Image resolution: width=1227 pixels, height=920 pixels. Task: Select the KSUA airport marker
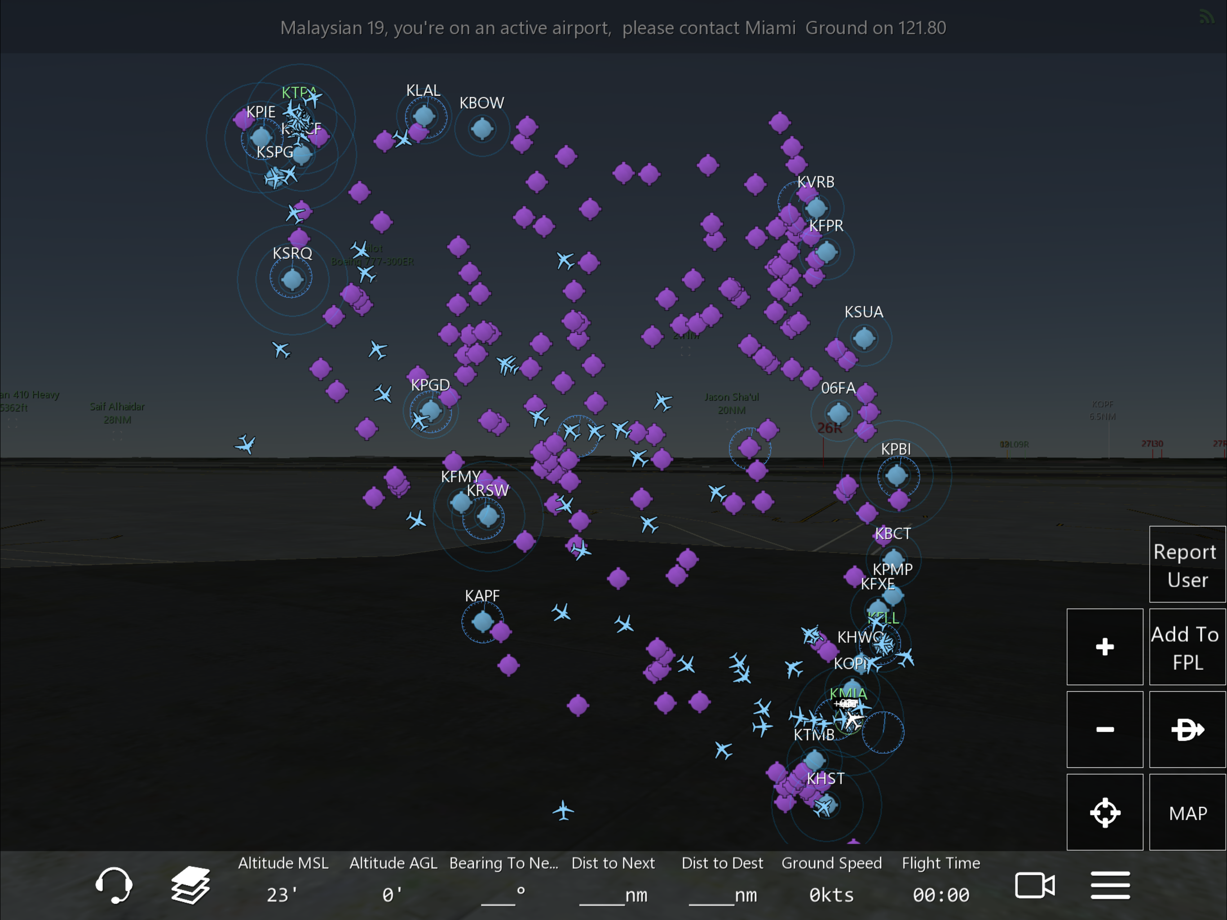click(864, 337)
